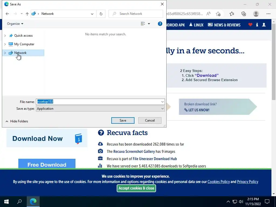Image resolution: width=276 pixels, height=207 pixels.
Task: Open the File name history dropdown
Action: coord(162,102)
